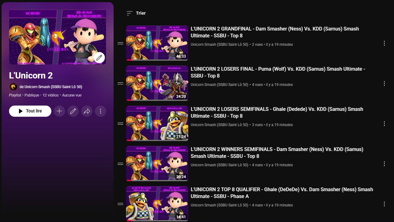Open title L'UNICORN 2 LOSERS FINAL Puma Vs. KDD

[278, 72]
